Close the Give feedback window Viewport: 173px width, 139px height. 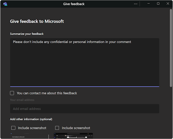tap(168, 4)
